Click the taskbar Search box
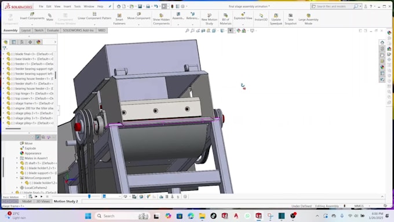The width and height of the screenshot is (394, 222). [x=122, y=216]
